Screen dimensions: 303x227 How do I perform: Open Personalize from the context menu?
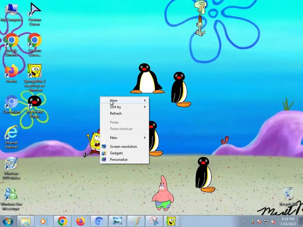point(125,160)
